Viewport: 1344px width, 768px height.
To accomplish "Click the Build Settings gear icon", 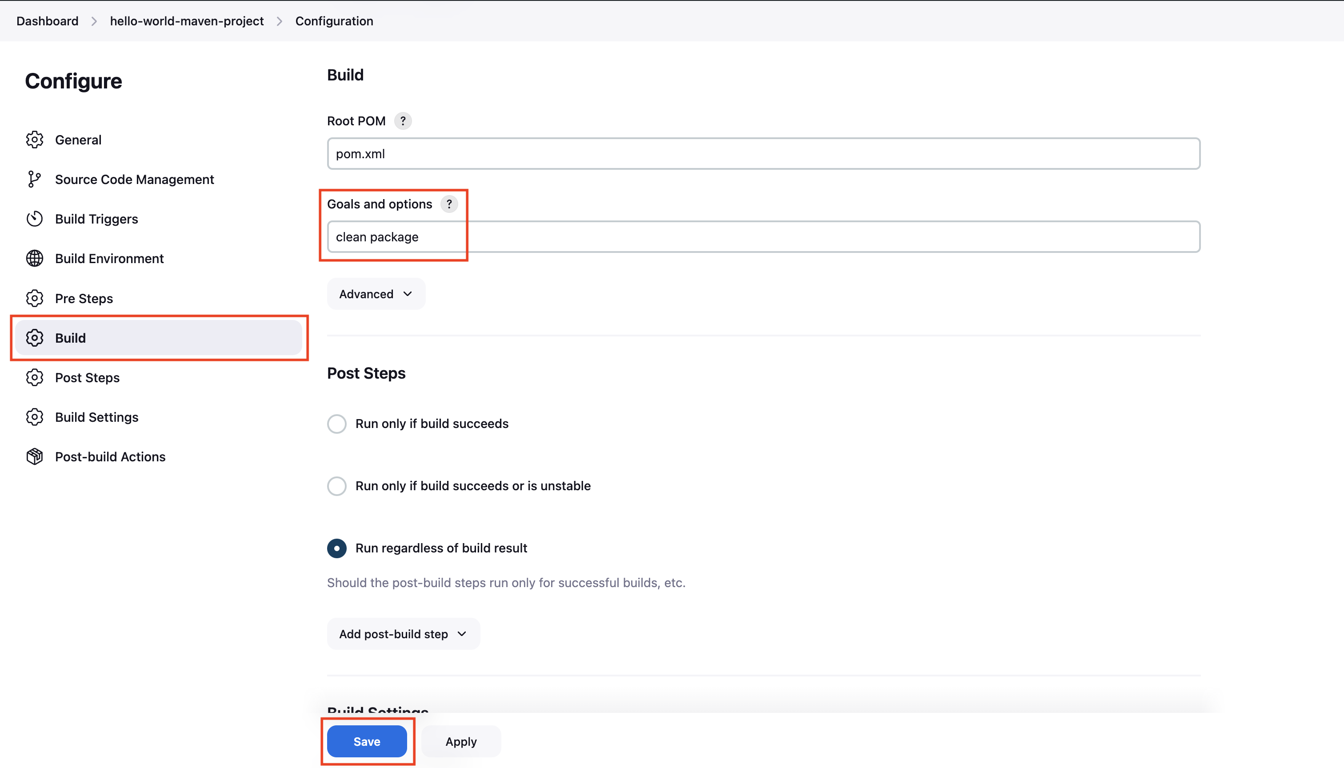I will 35,417.
